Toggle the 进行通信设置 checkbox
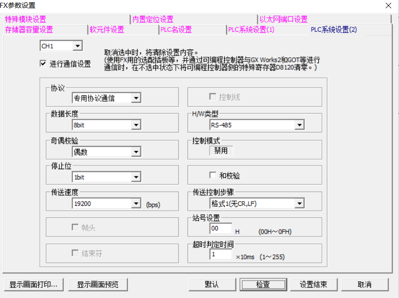Image resolution: width=399 pixels, height=298 pixels. click(x=44, y=64)
